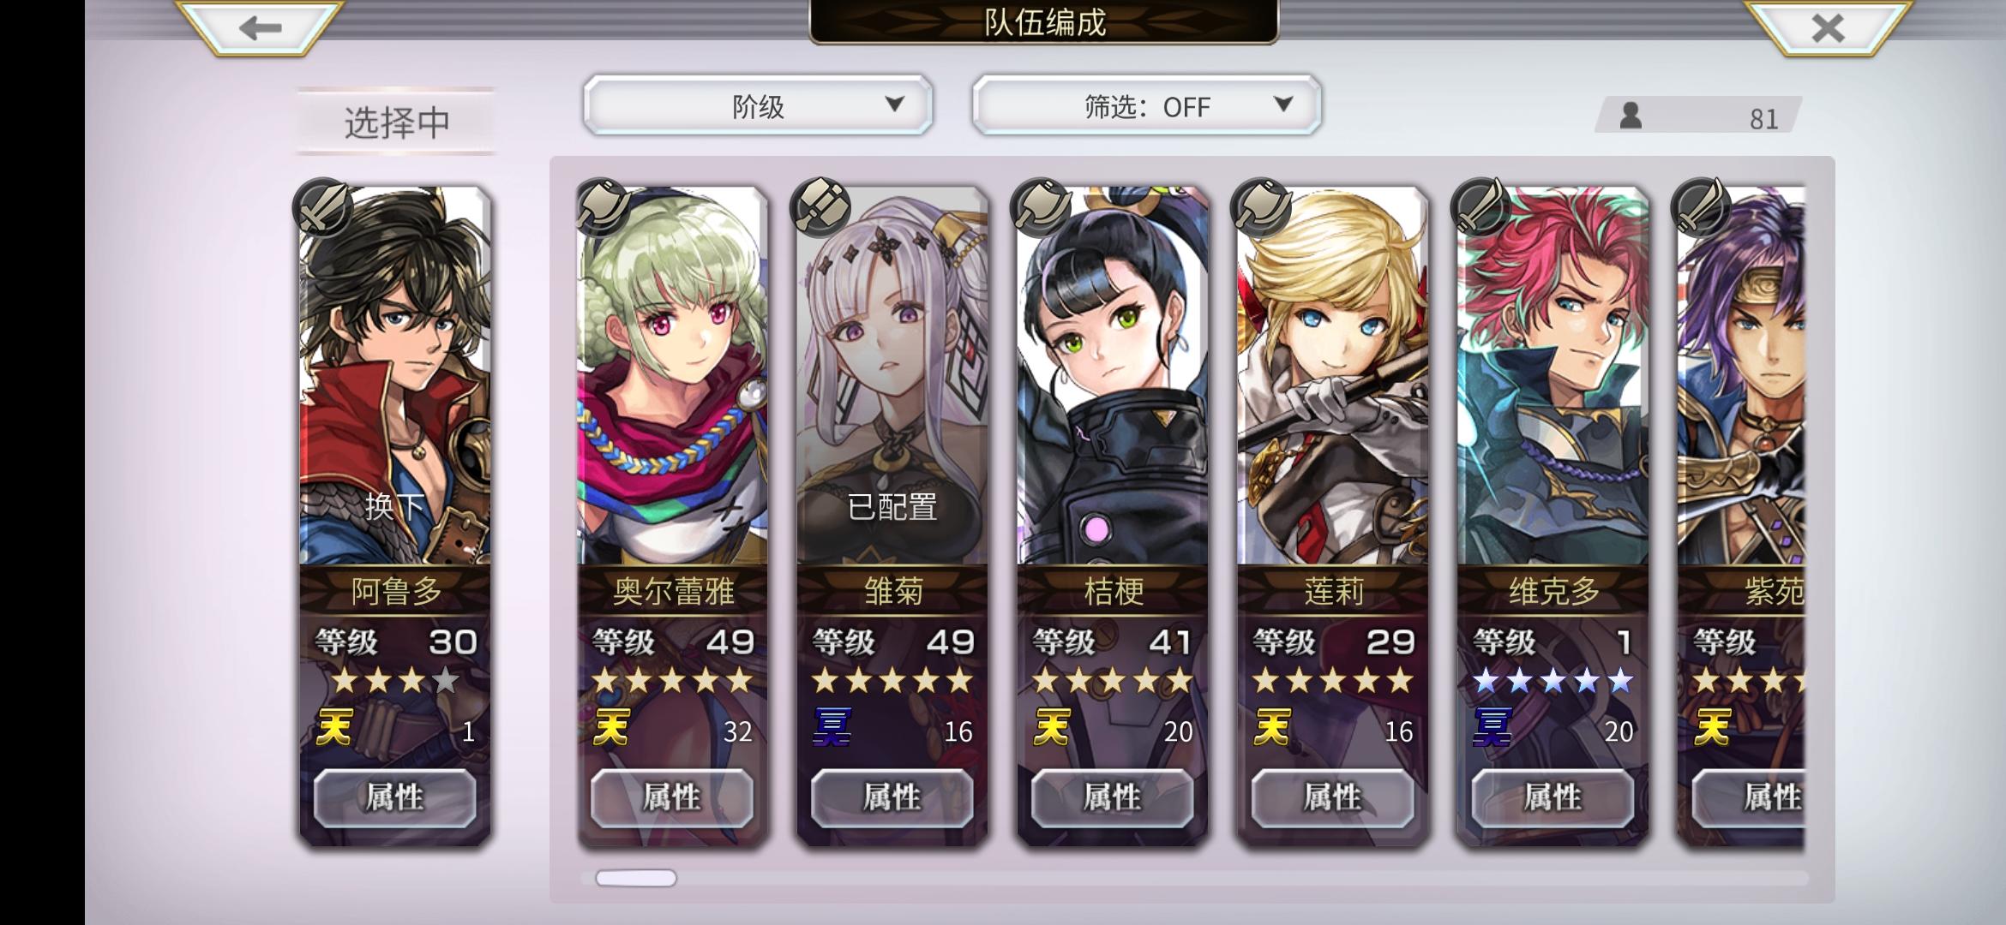Tap the character count icon showing 81
The height and width of the screenshot is (925, 2006).
(1631, 116)
